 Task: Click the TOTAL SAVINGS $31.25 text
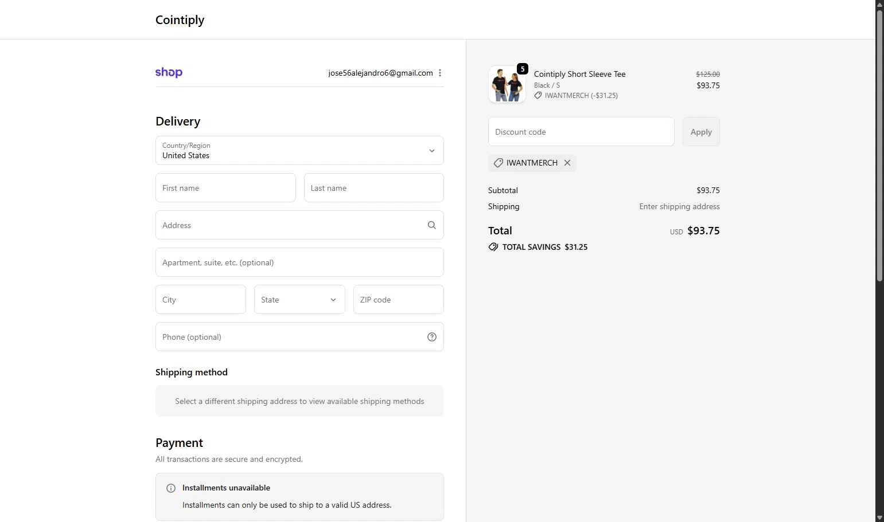[545, 247]
